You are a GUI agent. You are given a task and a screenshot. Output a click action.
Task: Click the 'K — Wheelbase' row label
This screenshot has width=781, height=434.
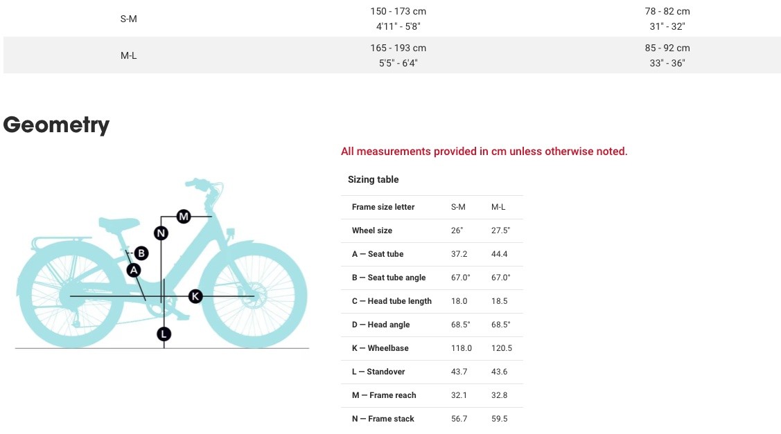tap(380, 348)
